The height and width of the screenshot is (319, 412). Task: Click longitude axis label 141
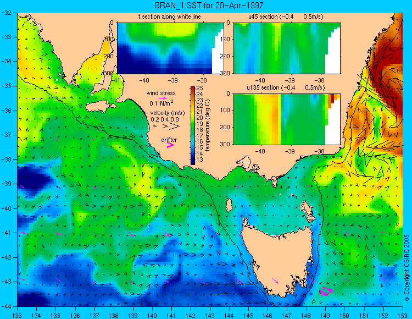point(171,315)
